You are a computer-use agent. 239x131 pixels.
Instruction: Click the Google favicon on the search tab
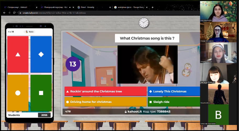115,7
